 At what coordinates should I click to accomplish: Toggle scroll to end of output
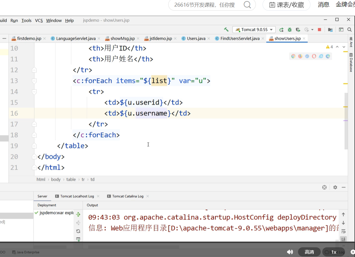tap(343, 239)
